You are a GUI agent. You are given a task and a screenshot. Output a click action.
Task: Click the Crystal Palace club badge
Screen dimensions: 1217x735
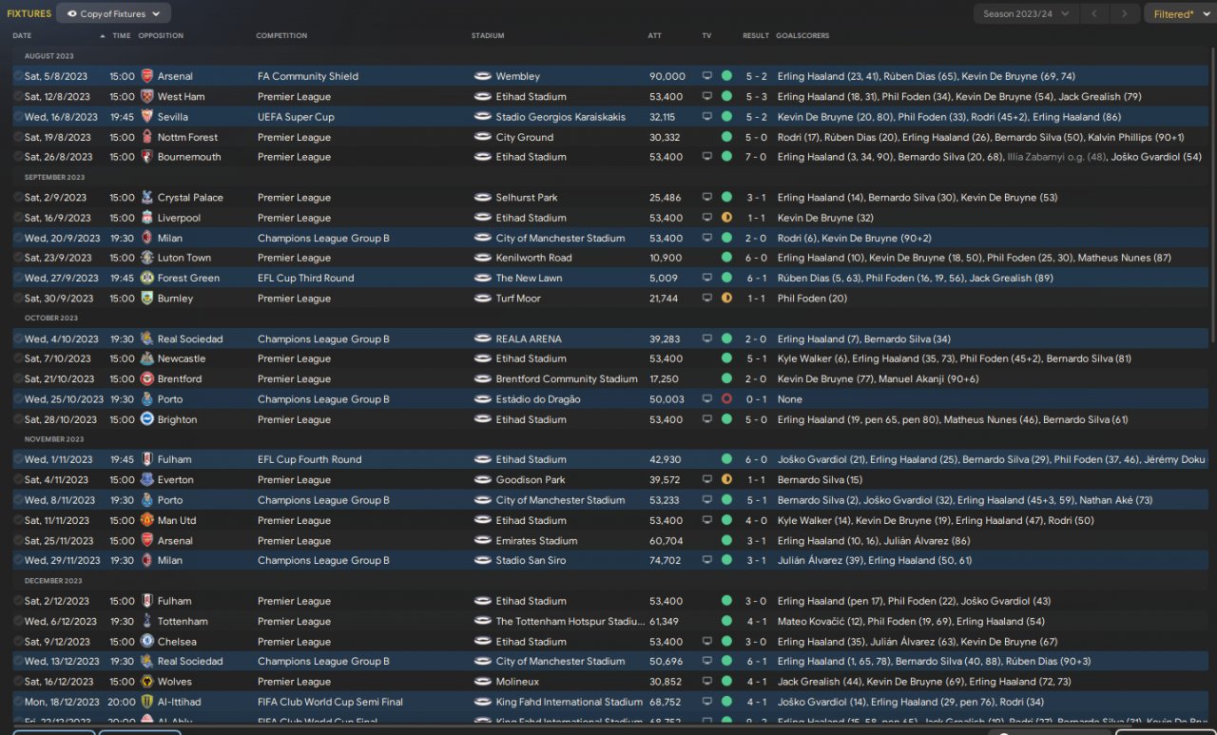tap(146, 198)
